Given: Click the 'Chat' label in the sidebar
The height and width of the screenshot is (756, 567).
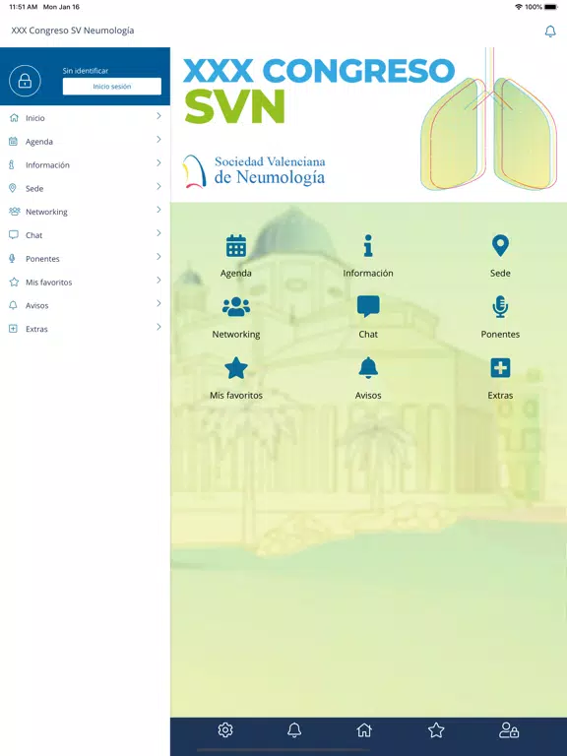Looking at the screenshot, I should point(33,235).
